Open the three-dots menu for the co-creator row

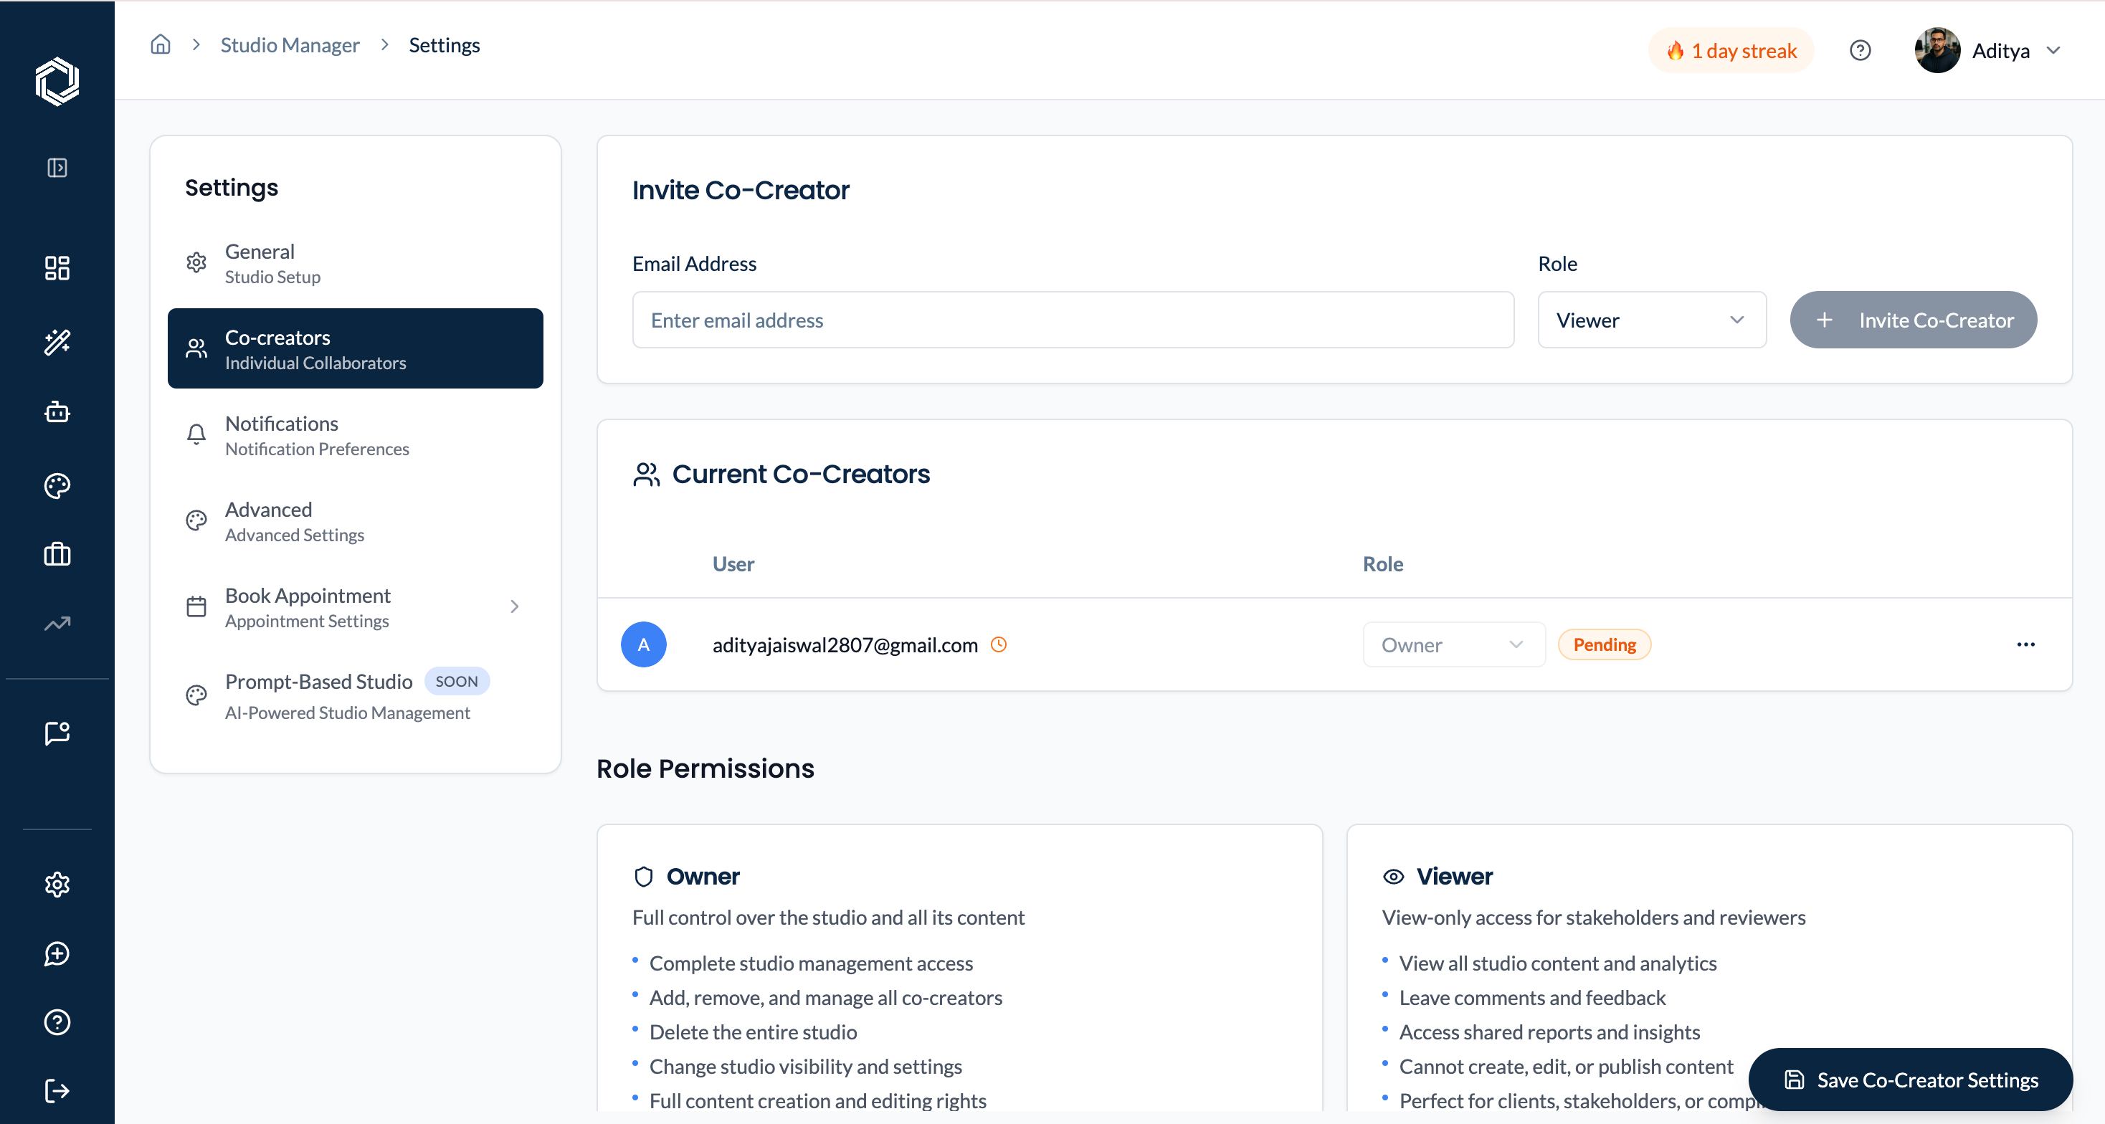2025,644
